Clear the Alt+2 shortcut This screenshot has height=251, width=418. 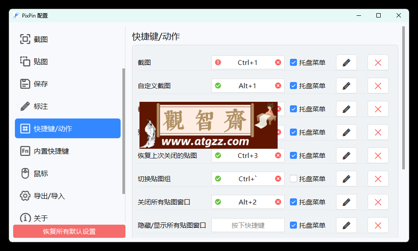click(278, 202)
